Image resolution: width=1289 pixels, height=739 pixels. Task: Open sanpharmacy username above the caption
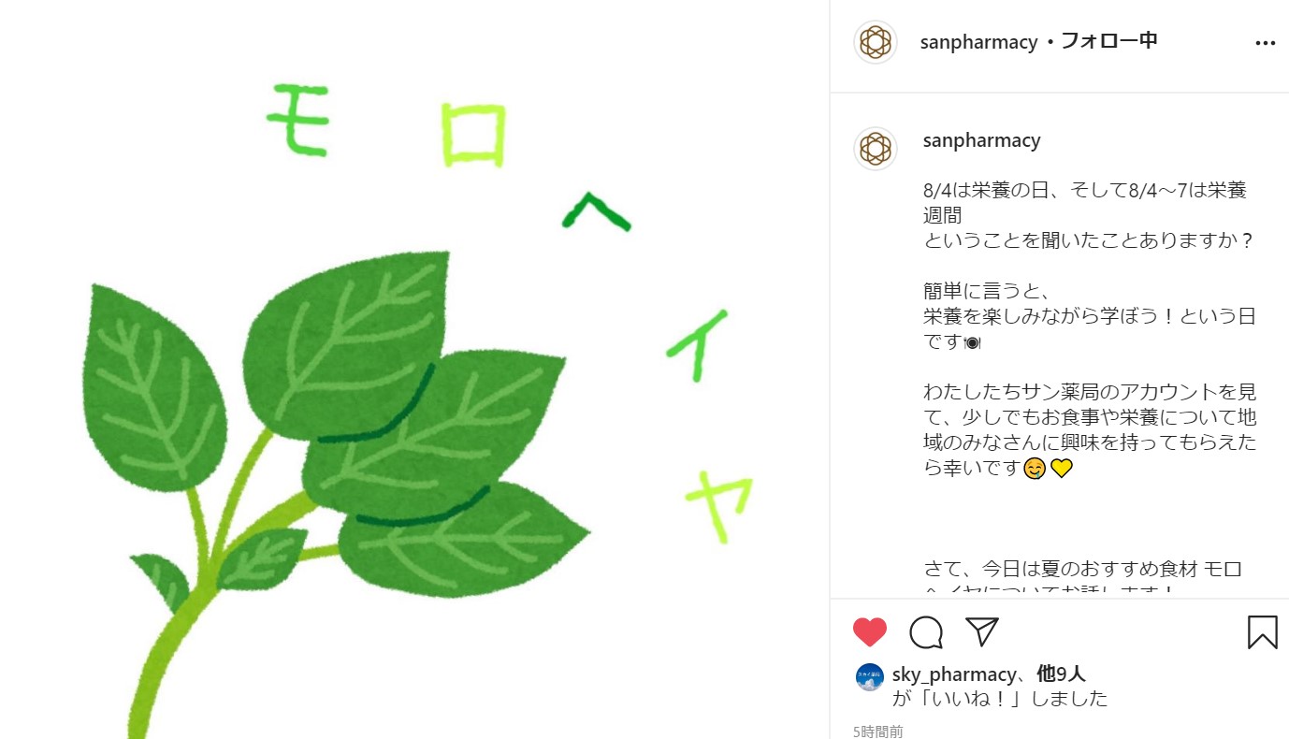tap(982, 140)
